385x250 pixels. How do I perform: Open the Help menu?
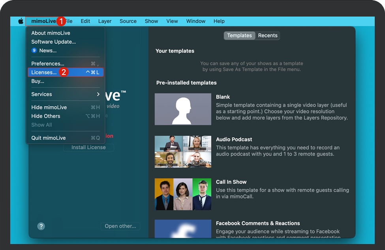(219, 21)
